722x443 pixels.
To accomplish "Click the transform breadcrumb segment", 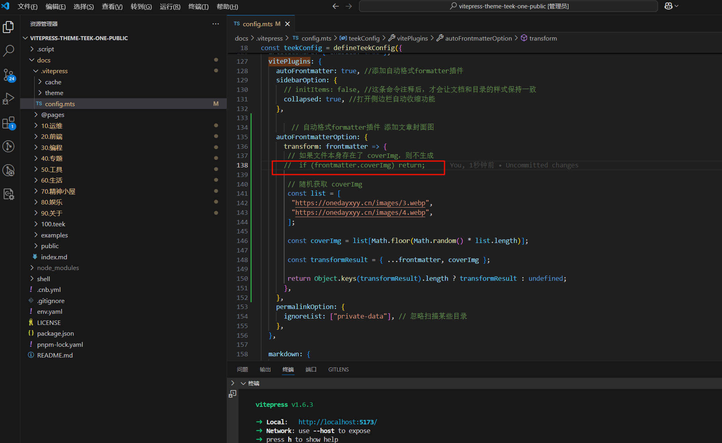I will point(539,38).
